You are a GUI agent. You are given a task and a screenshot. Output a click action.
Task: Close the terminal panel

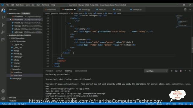(x=190, y=71)
